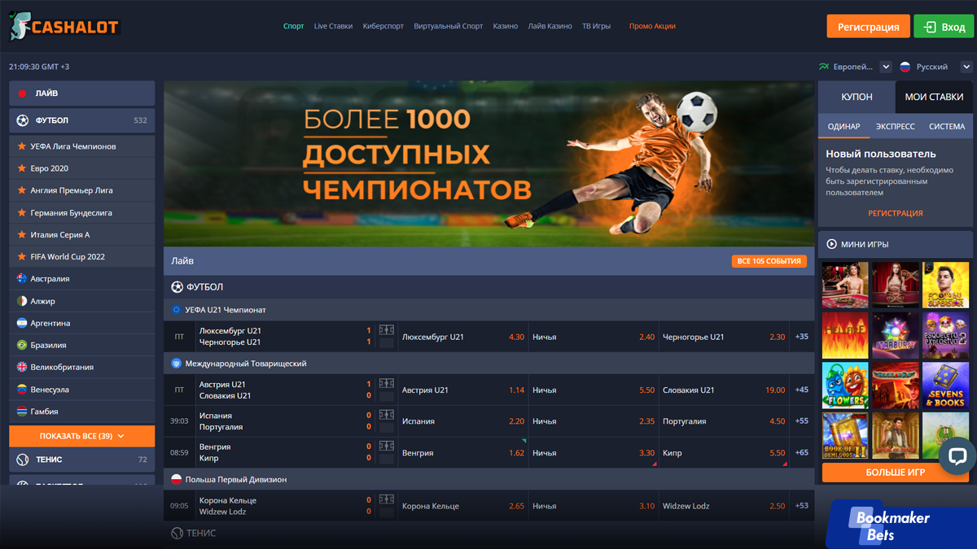
Task: Open pitch view icon for Венгрия vs Кипр
Action: [x=387, y=447]
